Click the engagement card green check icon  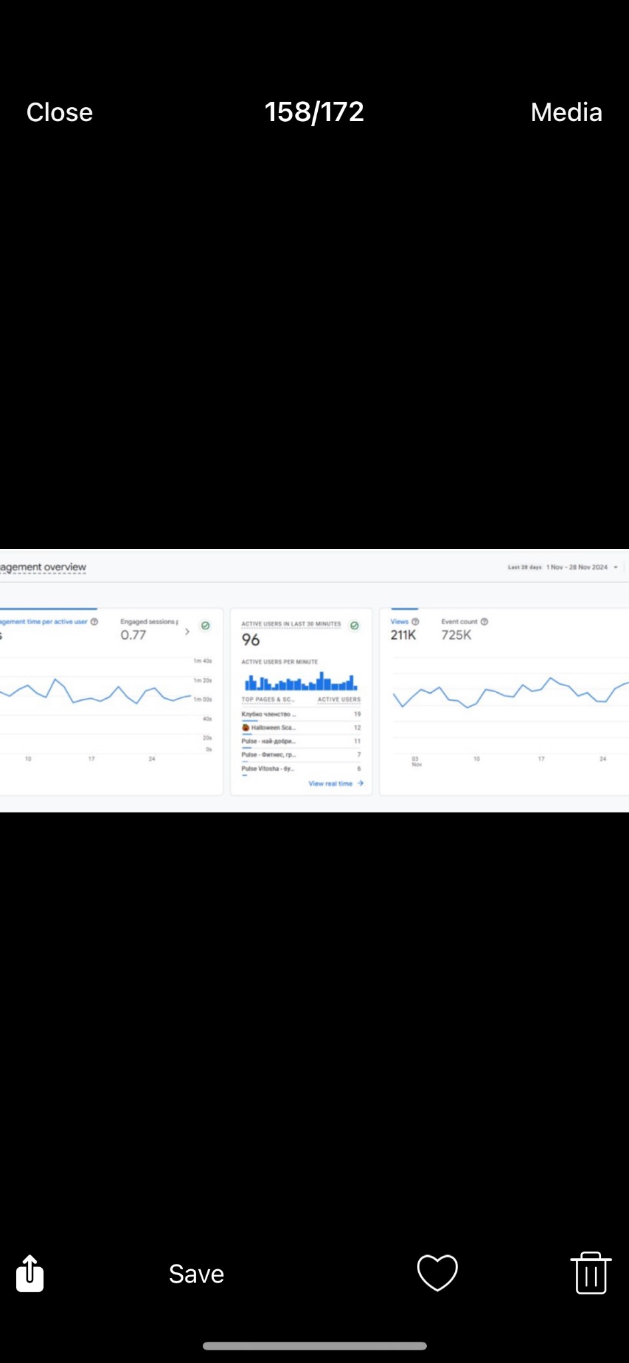coord(205,626)
